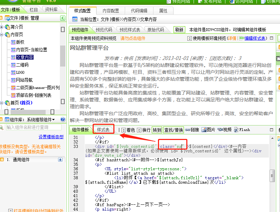
Task: Expand the 简介页 tree node
Action: (x=2, y=27)
